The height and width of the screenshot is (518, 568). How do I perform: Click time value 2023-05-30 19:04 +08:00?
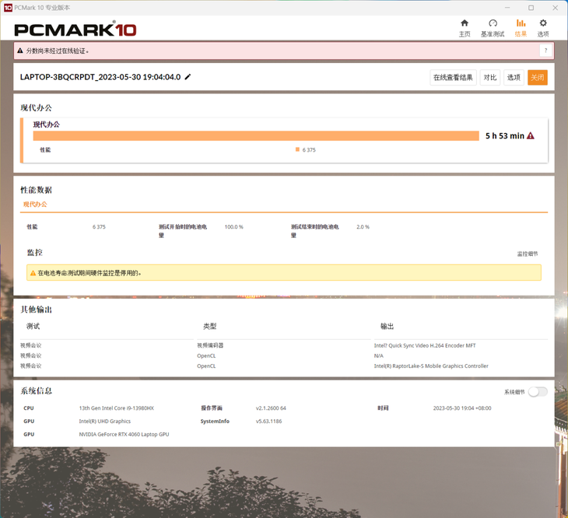tap(462, 408)
